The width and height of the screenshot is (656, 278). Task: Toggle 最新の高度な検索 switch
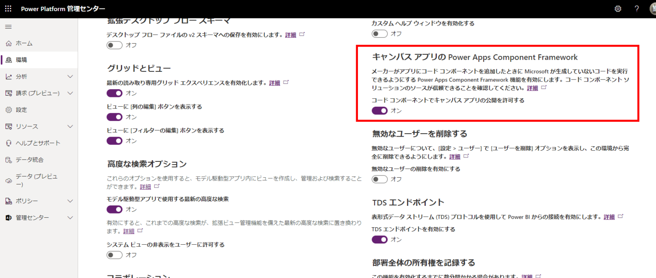pos(114,209)
